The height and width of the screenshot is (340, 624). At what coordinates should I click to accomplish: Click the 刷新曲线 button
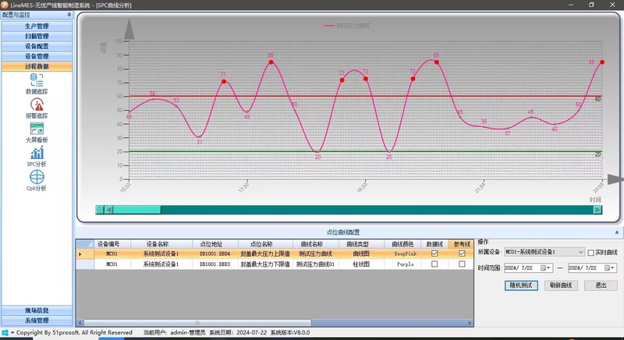[x=560, y=285]
